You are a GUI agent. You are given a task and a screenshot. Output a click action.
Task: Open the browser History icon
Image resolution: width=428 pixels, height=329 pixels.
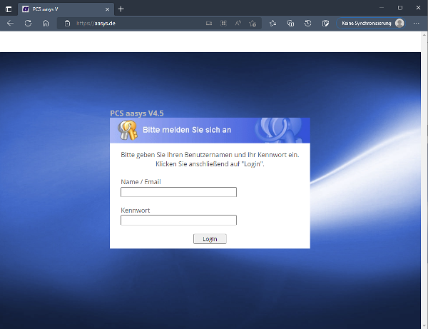(308, 24)
